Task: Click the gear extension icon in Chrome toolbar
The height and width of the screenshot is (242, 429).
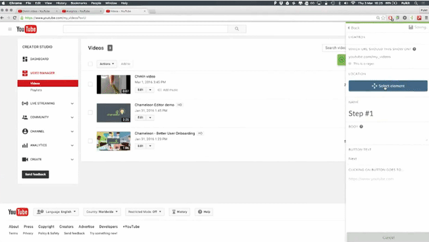Action: 405,18
